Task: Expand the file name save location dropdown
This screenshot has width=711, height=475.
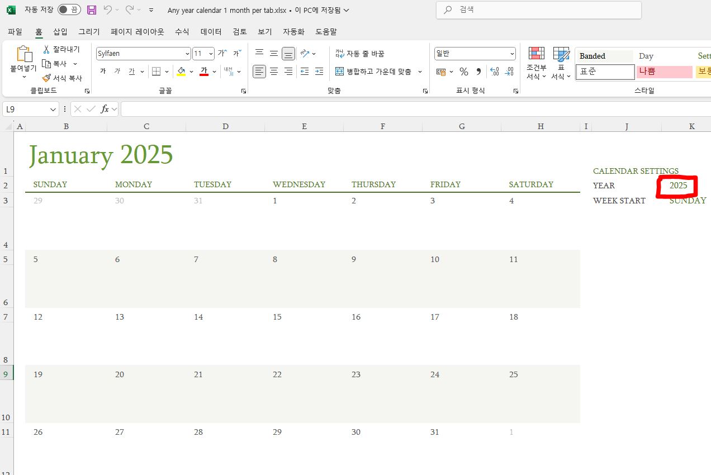Action: coord(347,10)
